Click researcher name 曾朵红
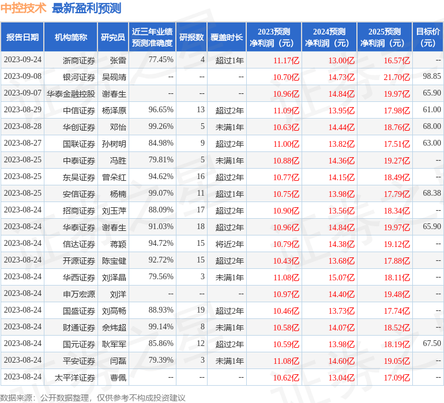This screenshot has height=403, width=444. pyautogui.click(x=114, y=177)
